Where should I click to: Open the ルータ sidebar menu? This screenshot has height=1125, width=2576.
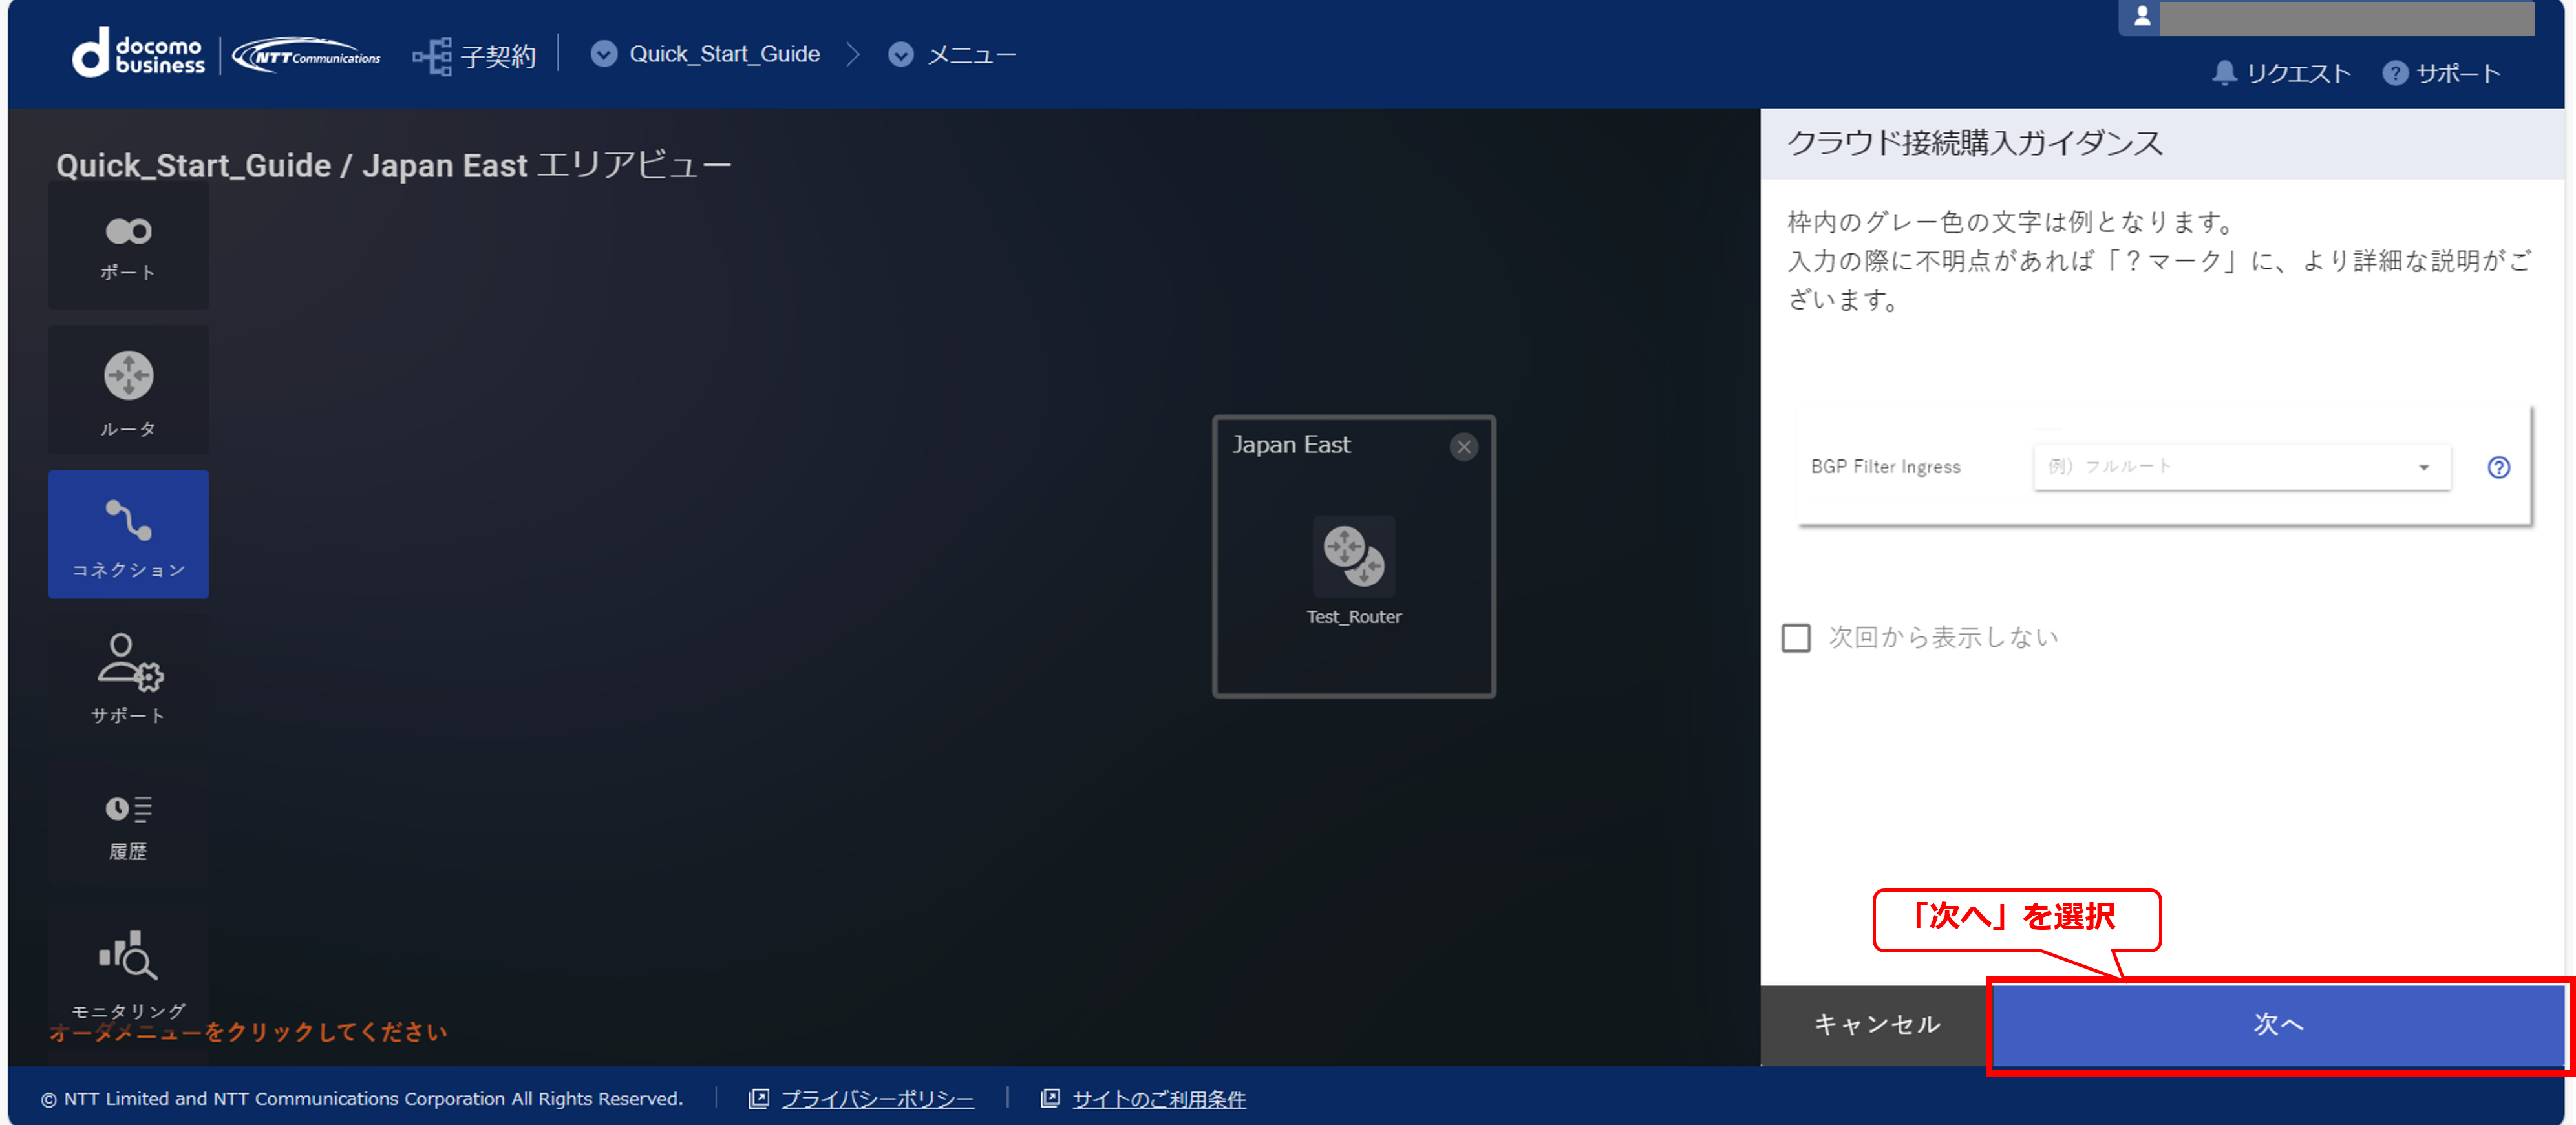[x=128, y=390]
